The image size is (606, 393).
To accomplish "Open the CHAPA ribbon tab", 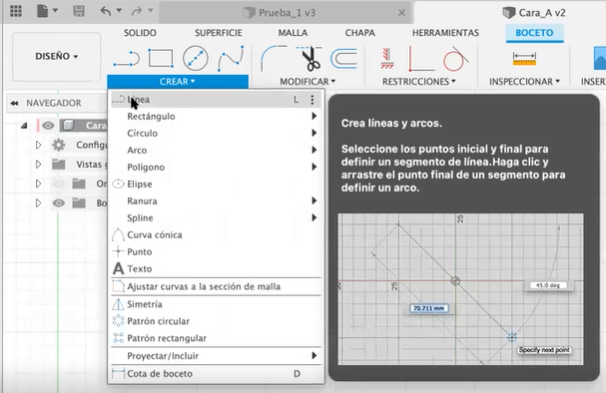I will coord(359,33).
